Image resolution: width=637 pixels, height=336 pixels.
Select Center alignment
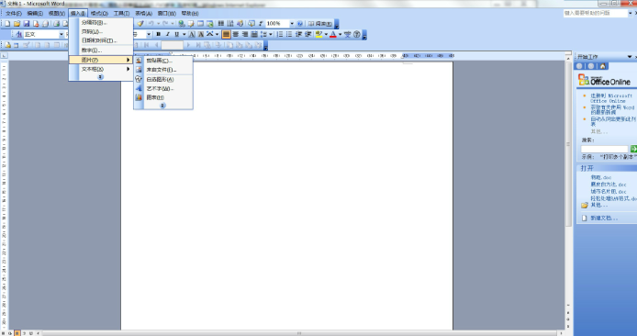pos(236,34)
